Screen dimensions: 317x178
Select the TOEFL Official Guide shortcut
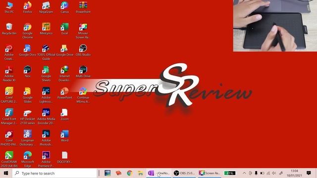click(x=46, y=52)
